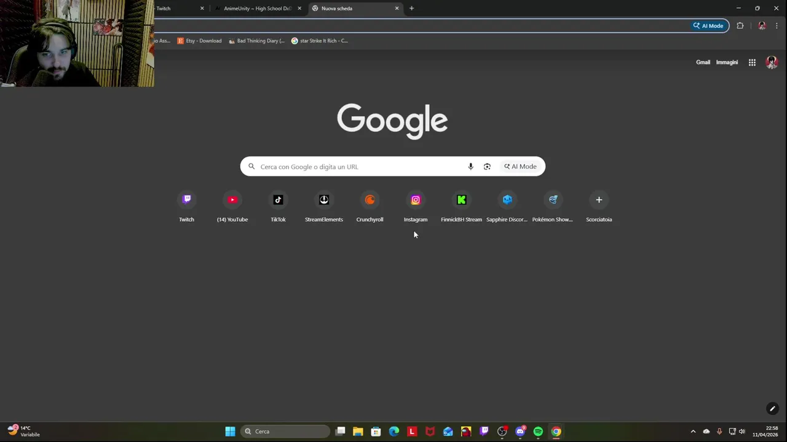Click the taskbar Cerca search box

point(285,432)
